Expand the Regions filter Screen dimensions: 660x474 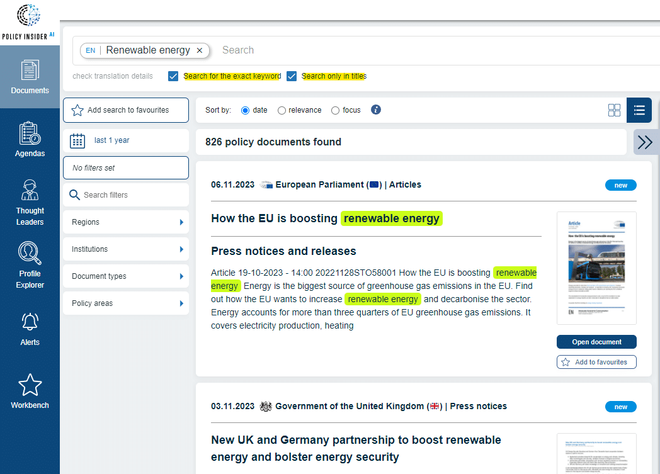tap(125, 222)
